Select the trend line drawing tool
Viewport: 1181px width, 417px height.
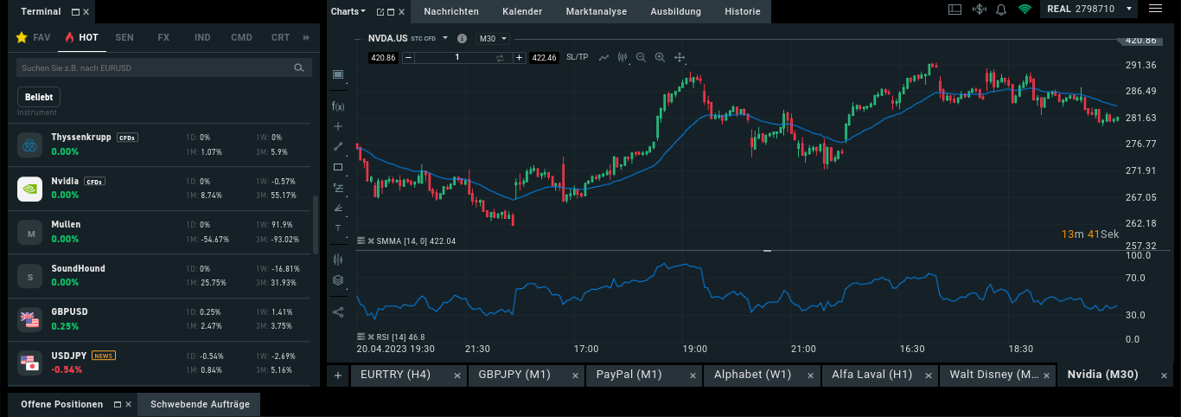pos(338,146)
